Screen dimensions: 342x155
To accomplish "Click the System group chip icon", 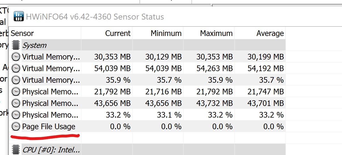I will click(16, 45).
